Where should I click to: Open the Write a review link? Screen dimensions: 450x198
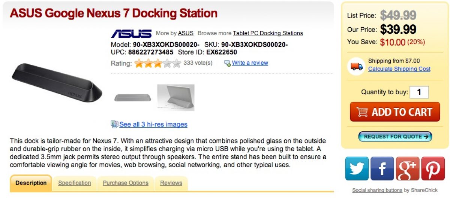[x=250, y=63]
